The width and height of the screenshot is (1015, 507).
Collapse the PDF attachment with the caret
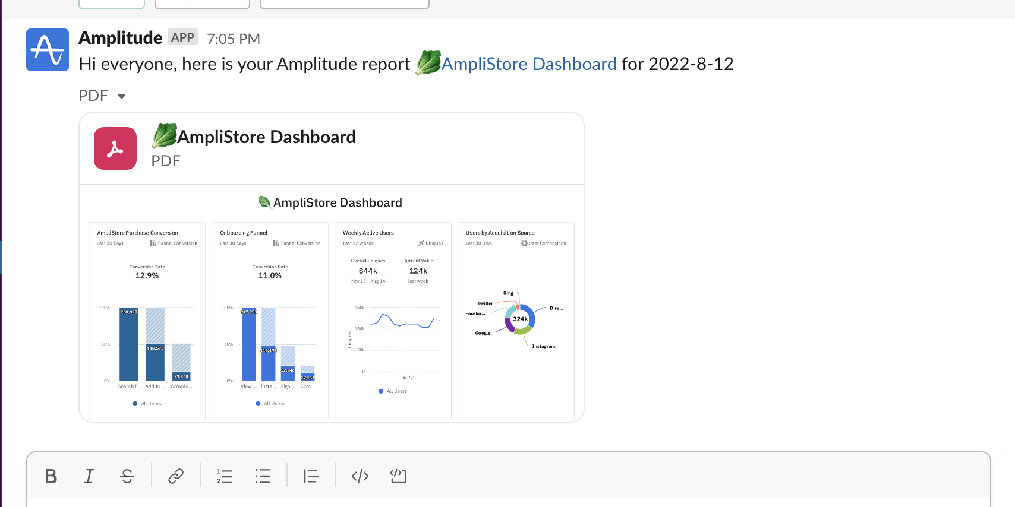[x=122, y=96]
